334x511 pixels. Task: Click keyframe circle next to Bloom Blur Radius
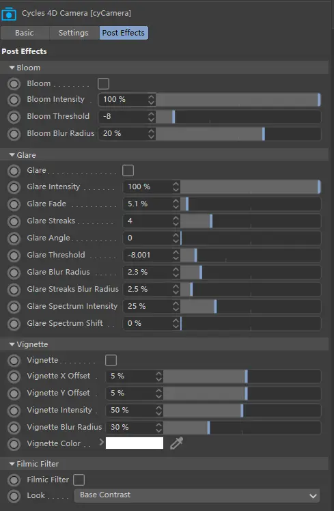coord(14,134)
